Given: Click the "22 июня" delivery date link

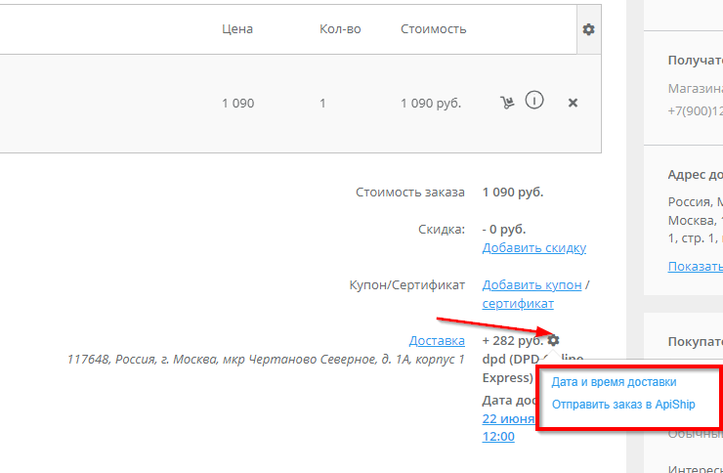Looking at the screenshot, I should pos(508,418).
